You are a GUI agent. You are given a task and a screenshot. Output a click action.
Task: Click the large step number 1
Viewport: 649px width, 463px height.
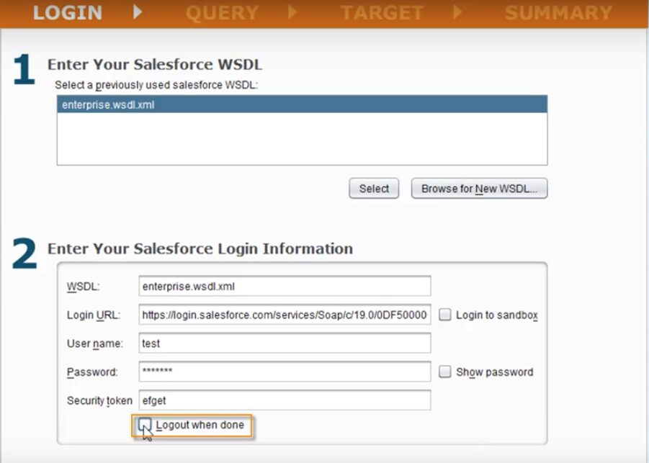click(x=24, y=71)
